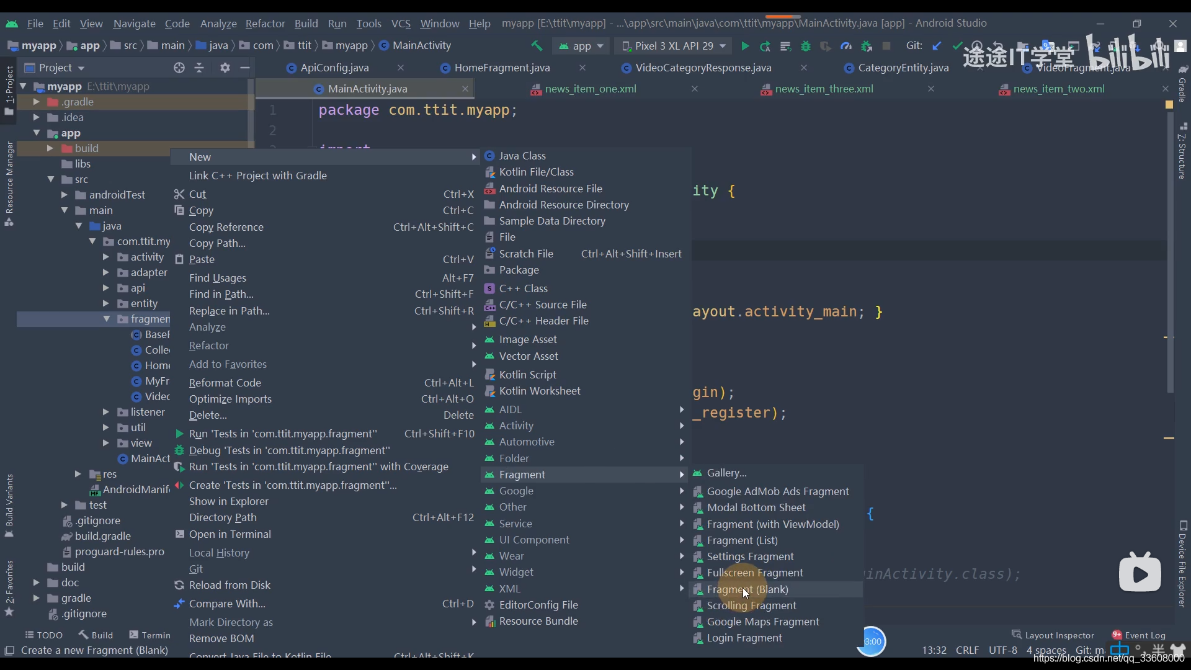
Task: Open the Build tool window
Action: pyautogui.click(x=96, y=635)
